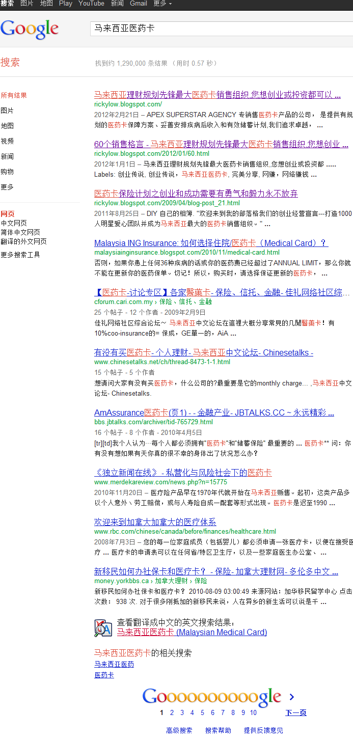Go to results page 8
The image size is (353, 742).
coord(233,712)
